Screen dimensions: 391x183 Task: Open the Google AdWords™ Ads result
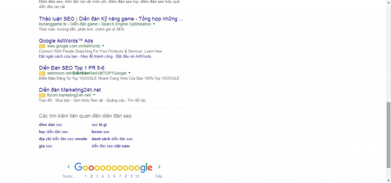(66, 41)
